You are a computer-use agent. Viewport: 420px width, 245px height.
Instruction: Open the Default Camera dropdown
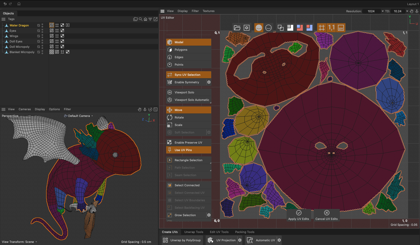[79, 116]
